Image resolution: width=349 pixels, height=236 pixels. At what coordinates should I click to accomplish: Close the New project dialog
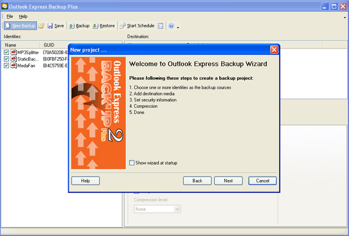tap(274, 49)
